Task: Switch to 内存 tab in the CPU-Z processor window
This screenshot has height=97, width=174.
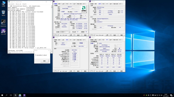Action: pyautogui.click(x=67, y=4)
